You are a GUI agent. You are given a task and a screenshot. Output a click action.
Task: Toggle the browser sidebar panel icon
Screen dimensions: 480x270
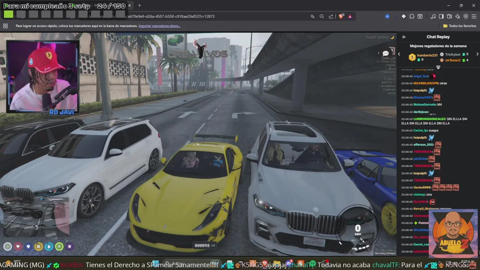click(441, 16)
